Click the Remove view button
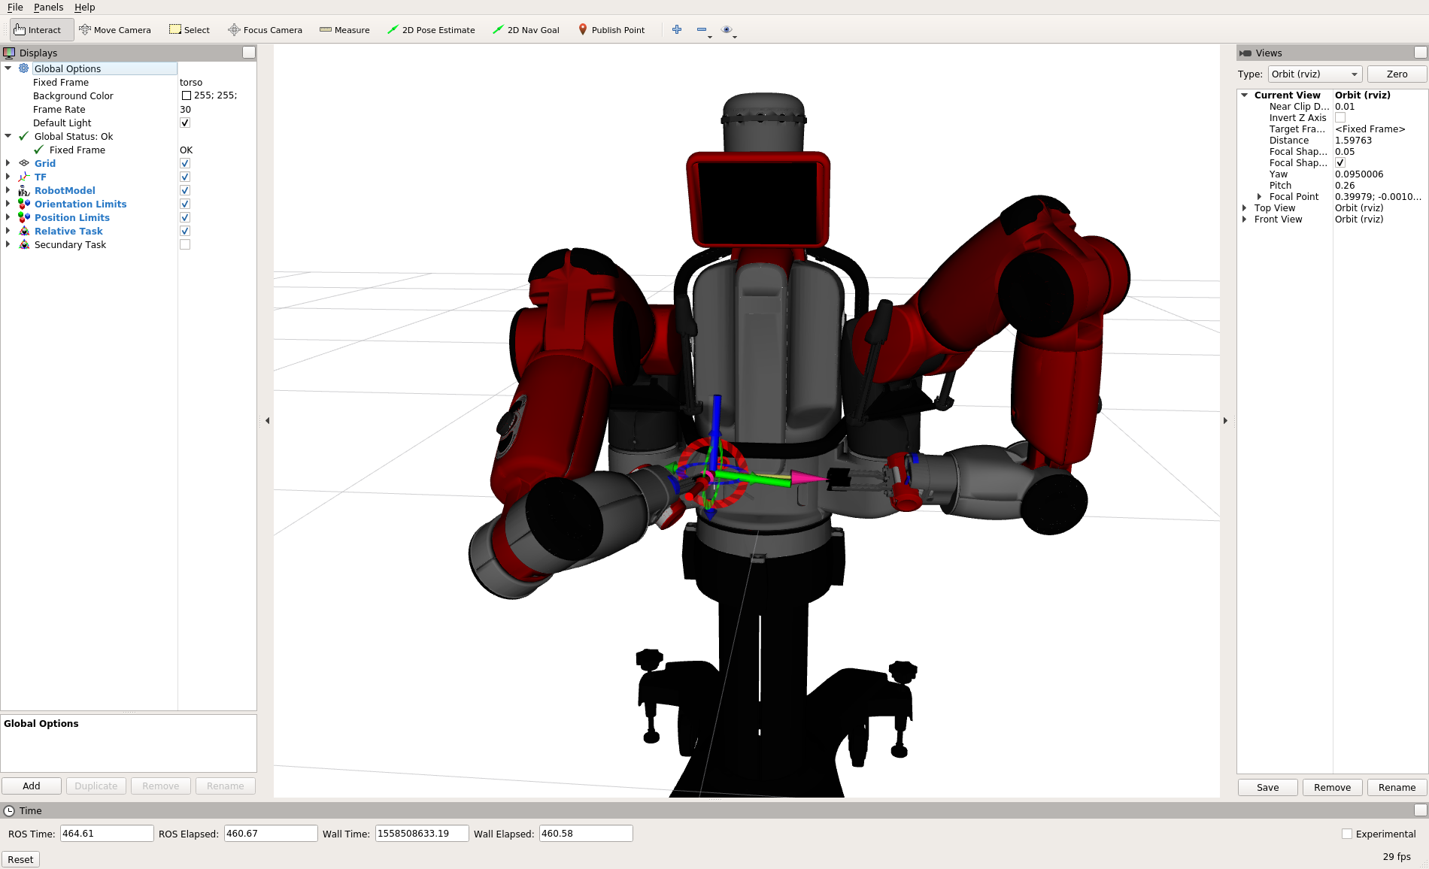The width and height of the screenshot is (1429, 869). coord(1332,787)
